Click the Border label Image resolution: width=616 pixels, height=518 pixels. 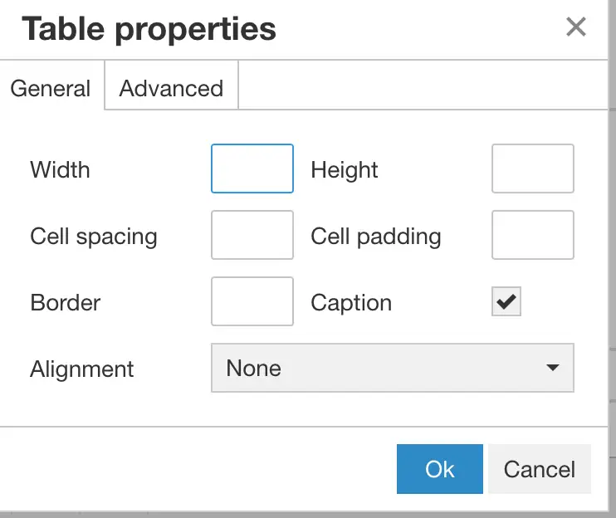[x=66, y=303]
